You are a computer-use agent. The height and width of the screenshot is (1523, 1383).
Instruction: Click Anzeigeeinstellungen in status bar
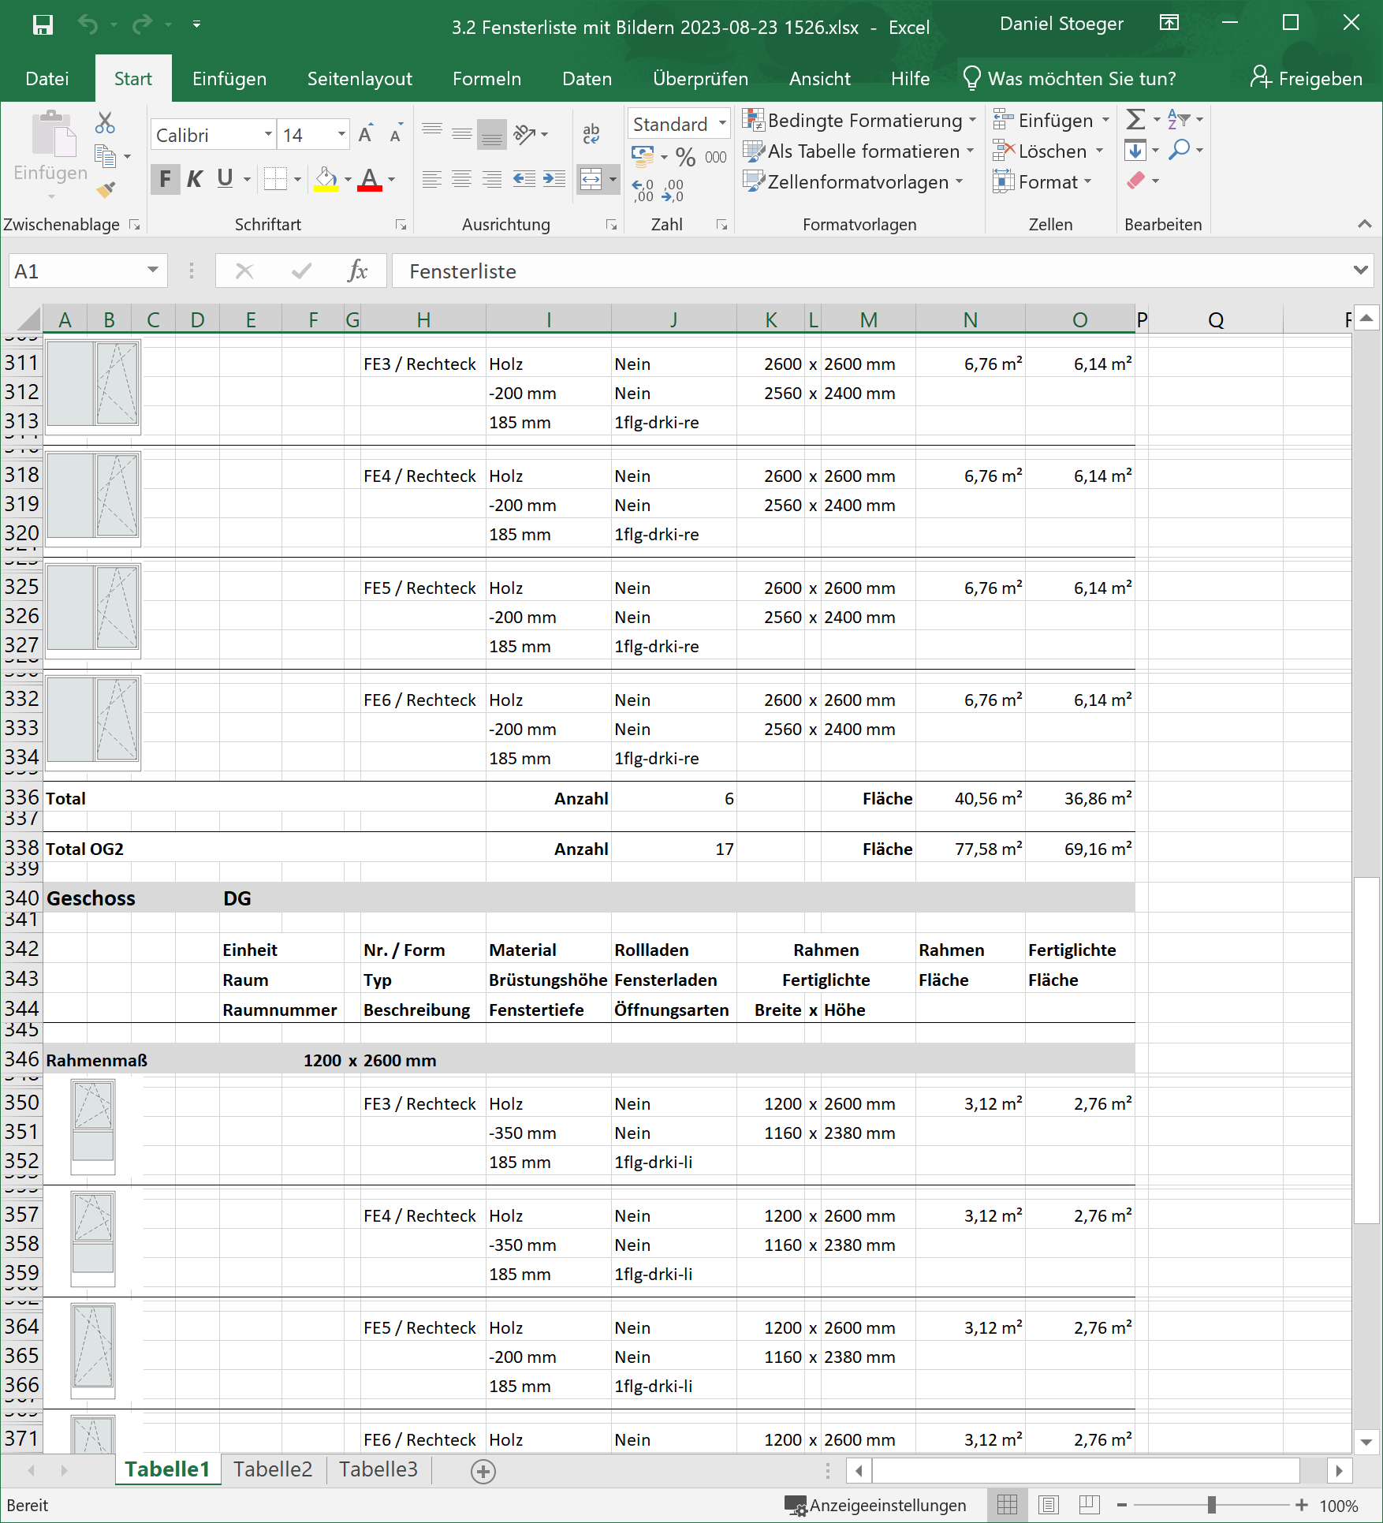(x=875, y=1506)
